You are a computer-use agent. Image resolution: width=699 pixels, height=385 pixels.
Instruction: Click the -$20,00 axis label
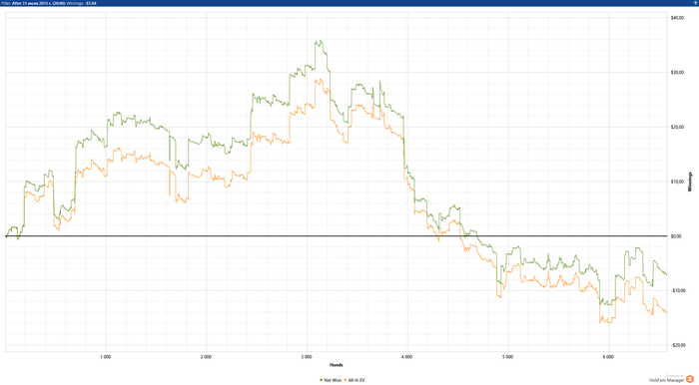pyautogui.click(x=677, y=345)
